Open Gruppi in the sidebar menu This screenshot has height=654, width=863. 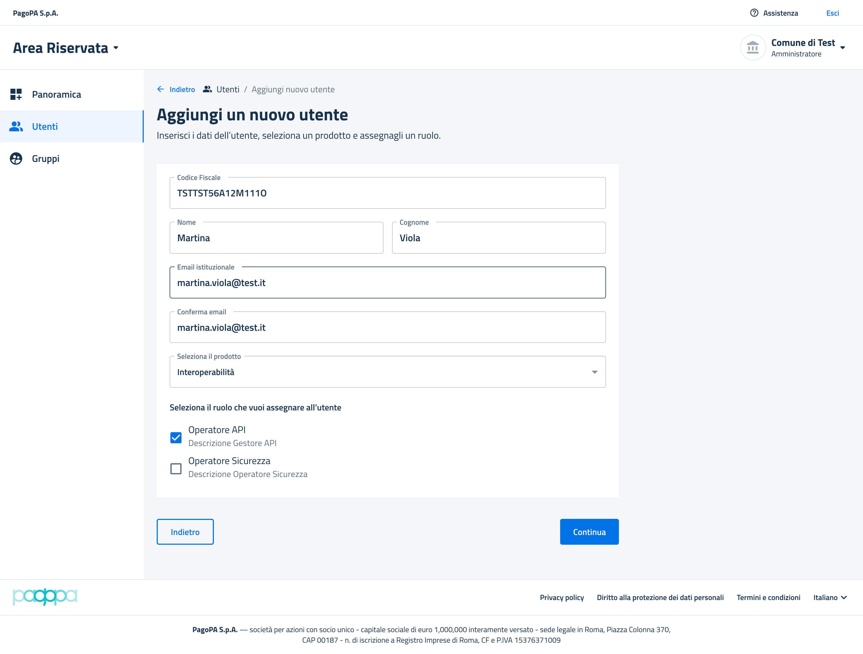(46, 159)
